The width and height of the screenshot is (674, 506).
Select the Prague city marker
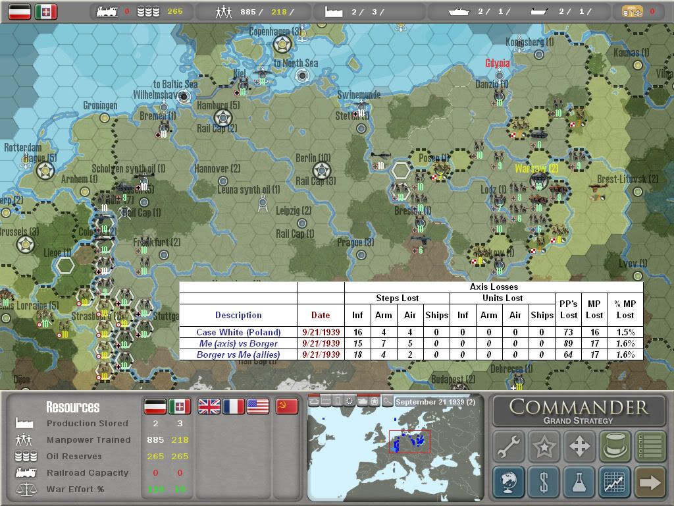[361, 255]
